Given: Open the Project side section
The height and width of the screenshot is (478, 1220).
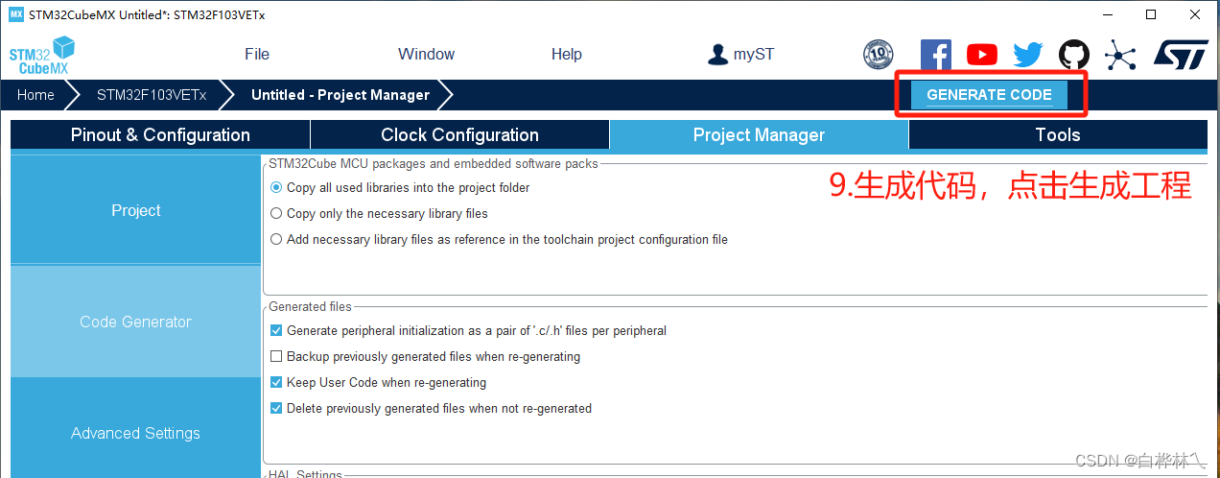Looking at the screenshot, I should pos(135,210).
